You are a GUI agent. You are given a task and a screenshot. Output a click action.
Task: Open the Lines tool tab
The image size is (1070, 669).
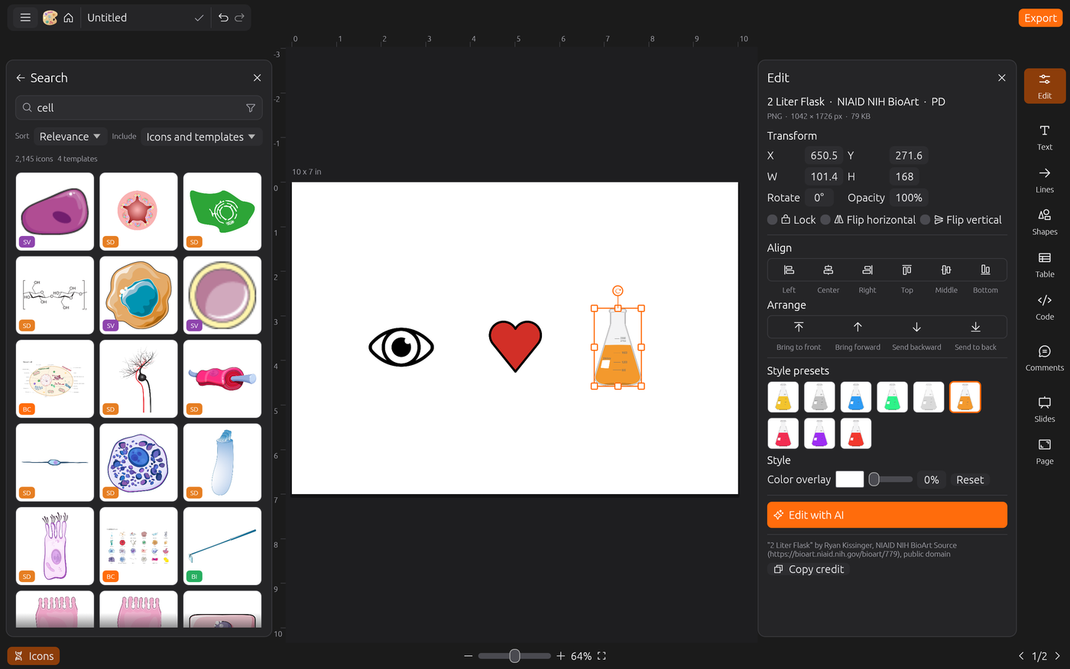point(1045,180)
